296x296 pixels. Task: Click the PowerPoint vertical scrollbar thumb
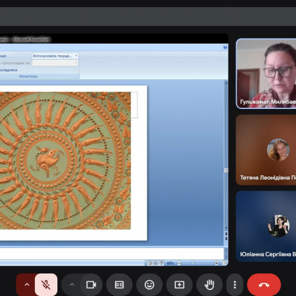226,170
